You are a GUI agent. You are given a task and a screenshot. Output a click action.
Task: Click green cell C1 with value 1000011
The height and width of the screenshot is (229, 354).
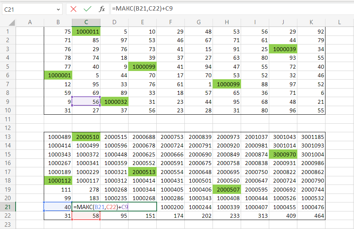pyautogui.click(x=86, y=32)
